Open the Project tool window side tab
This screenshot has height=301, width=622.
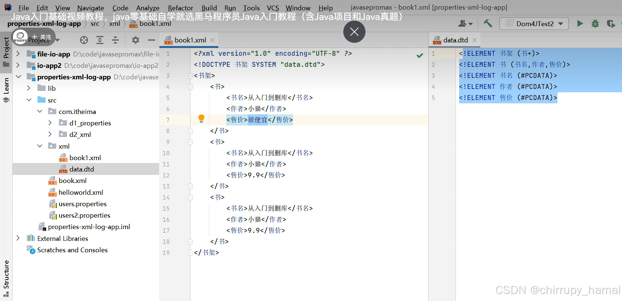[x=6, y=52]
